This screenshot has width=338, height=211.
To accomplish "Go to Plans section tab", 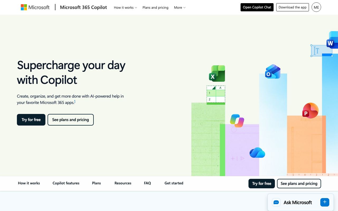I will tap(96, 183).
